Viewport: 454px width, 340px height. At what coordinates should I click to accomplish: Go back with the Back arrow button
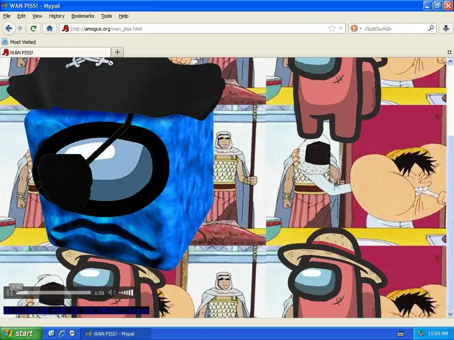pos(9,28)
